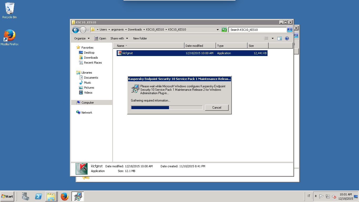Screen dimensions: 359x202
Task: Open the network tray icon
Action: click(x=328, y=196)
